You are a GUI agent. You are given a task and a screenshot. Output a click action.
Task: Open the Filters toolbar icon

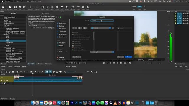point(62,8)
